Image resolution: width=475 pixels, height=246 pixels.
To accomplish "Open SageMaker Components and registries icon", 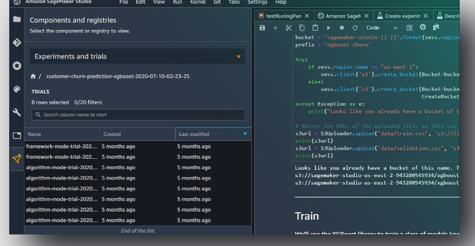I will coord(17,158).
